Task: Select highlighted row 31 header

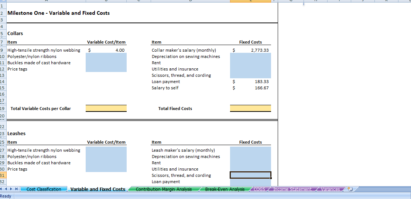Action: point(3,175)
